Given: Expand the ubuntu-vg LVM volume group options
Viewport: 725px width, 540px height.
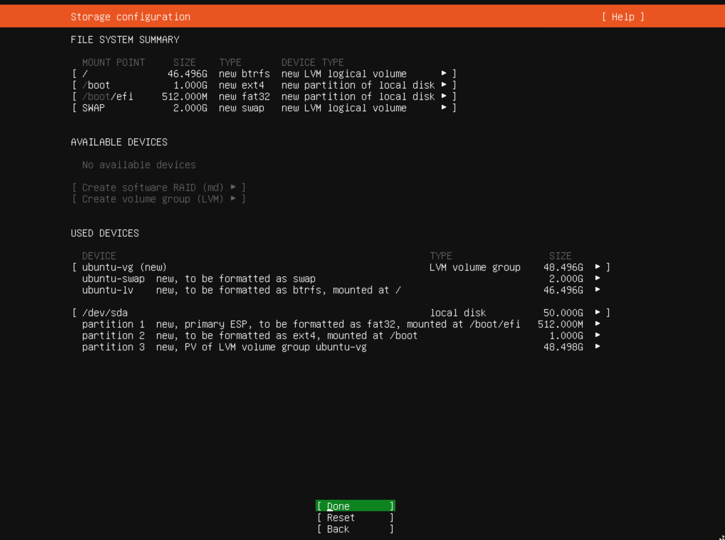Looking at the screenshot, I should [597, 267].
